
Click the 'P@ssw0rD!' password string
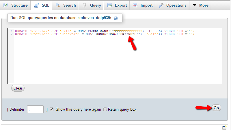[129, 34]
